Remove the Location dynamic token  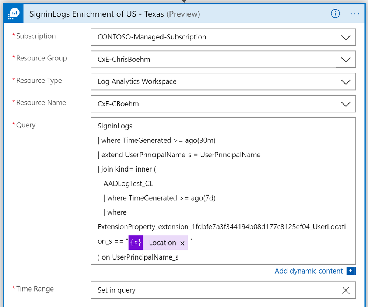click(182, 243)
